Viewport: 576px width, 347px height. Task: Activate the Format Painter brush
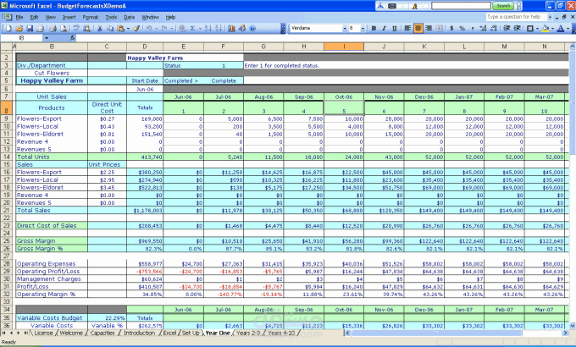tap(136, 28)
